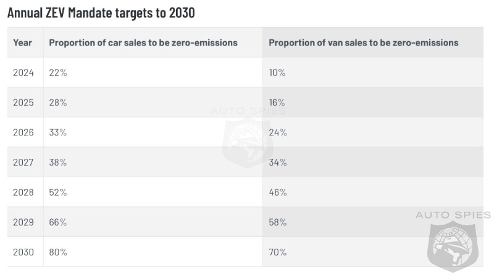
Task: Select the 2028 year cell
Action: click(23, 192)
